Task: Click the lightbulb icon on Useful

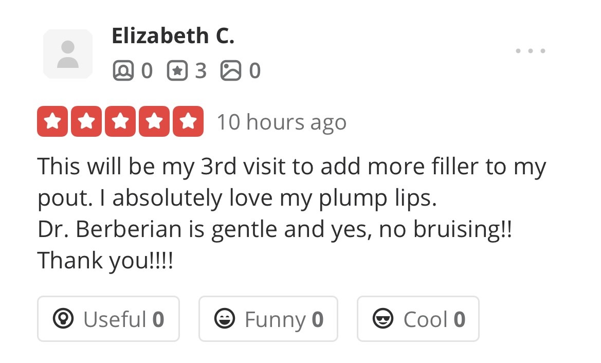Action: 63,319
